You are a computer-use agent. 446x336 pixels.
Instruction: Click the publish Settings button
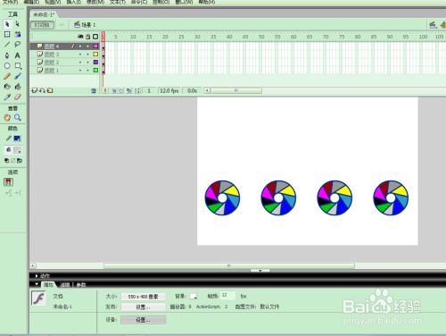[x=143, y=307]
